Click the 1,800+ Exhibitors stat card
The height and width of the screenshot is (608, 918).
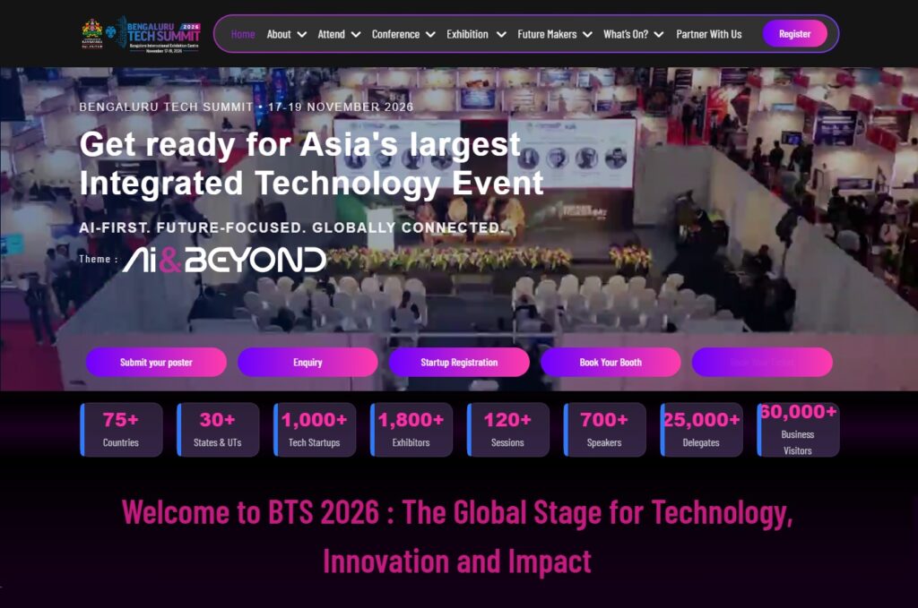[411, 430]
